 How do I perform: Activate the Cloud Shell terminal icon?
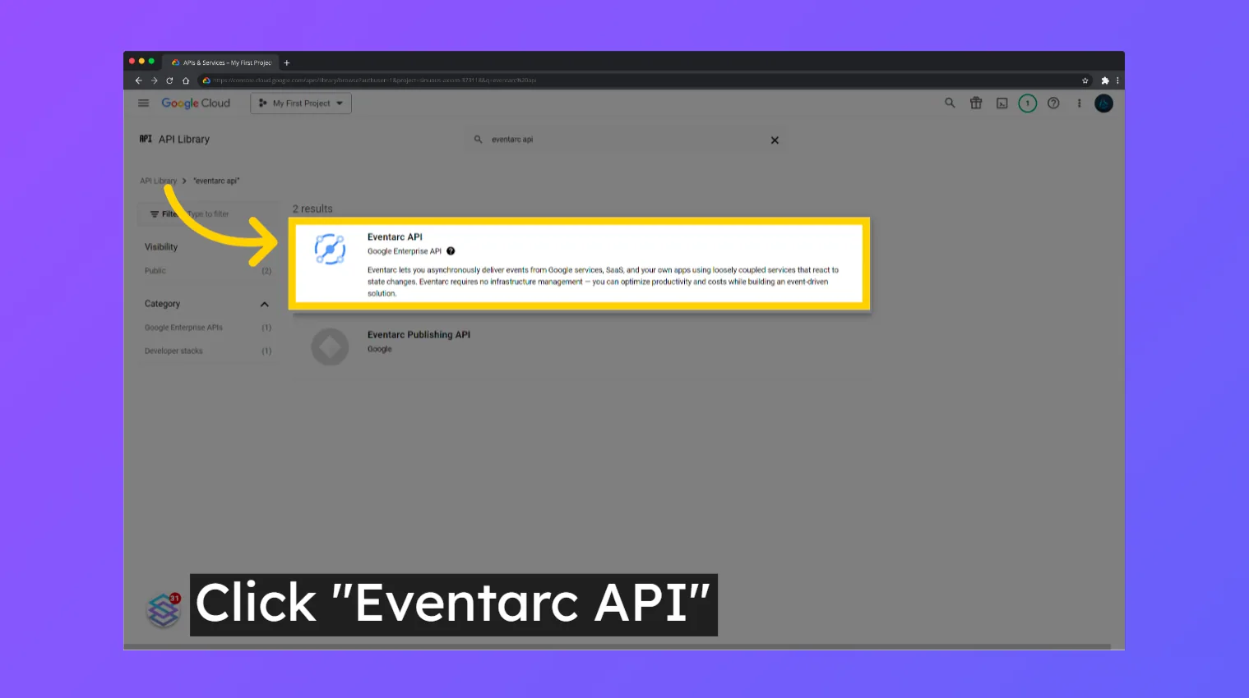(1002, 103)
